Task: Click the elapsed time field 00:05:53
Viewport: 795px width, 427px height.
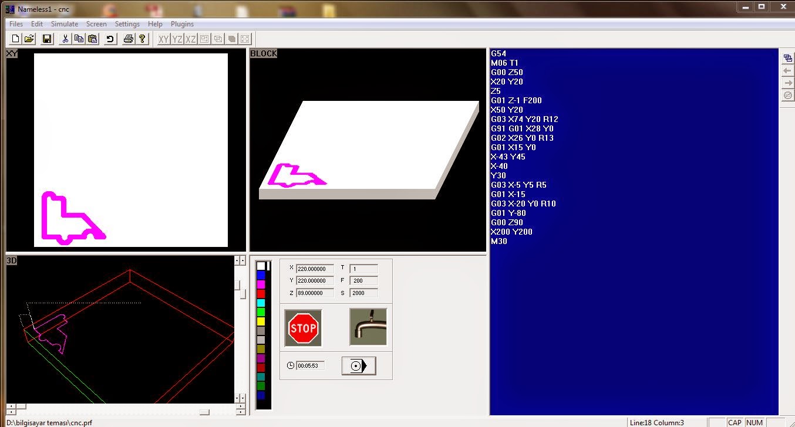Action: point(310,365)
